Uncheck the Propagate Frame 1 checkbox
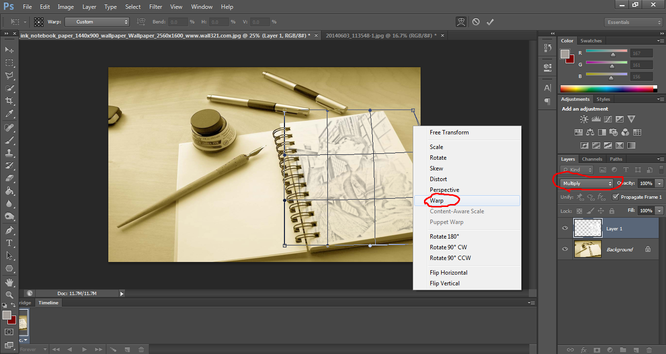This screenshot has width=666, height=354. (x=616, y=197)
